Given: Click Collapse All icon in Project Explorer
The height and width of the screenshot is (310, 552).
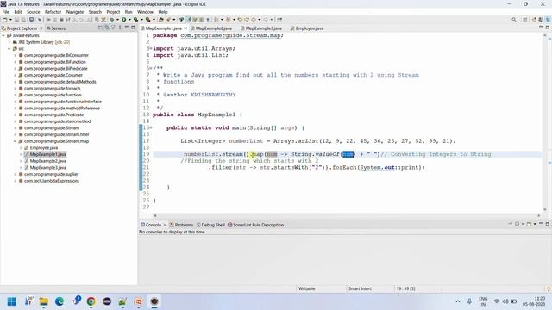Looking at the screenshot, I should pos(100,28).
